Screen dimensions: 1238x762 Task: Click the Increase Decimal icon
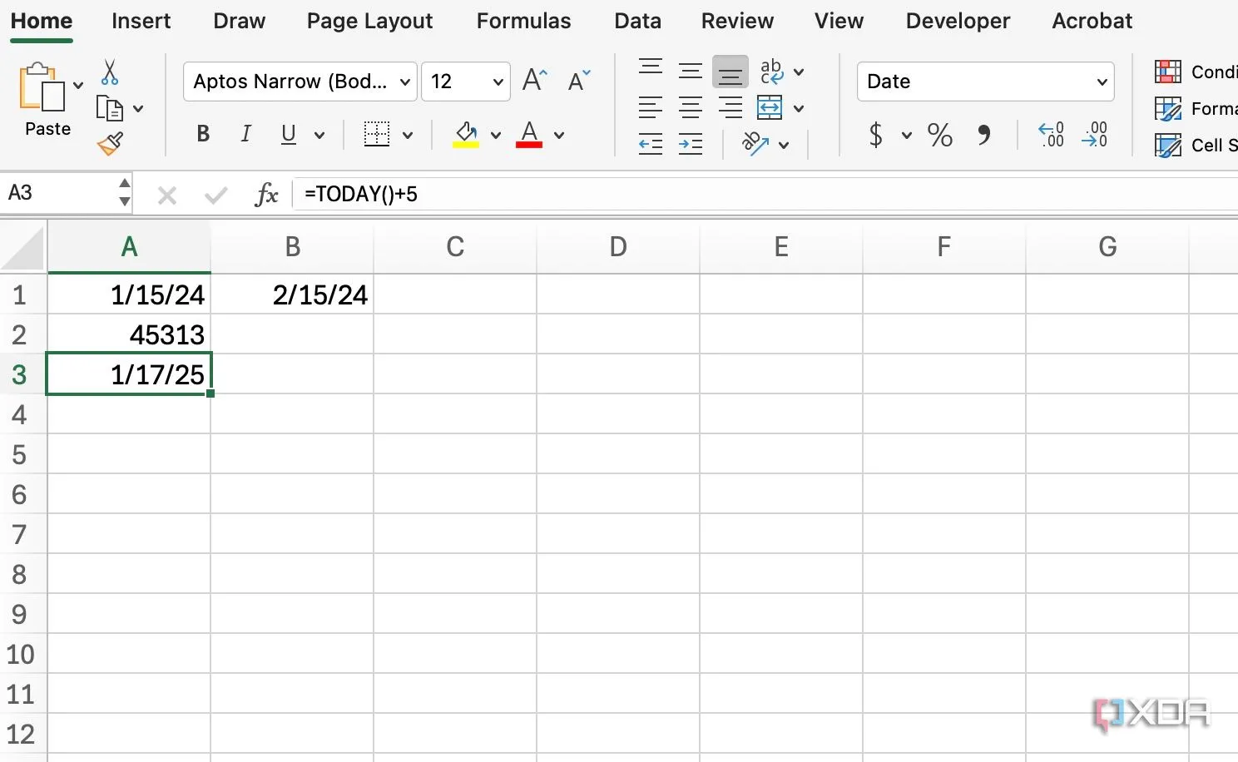[x=1051, y=135]
